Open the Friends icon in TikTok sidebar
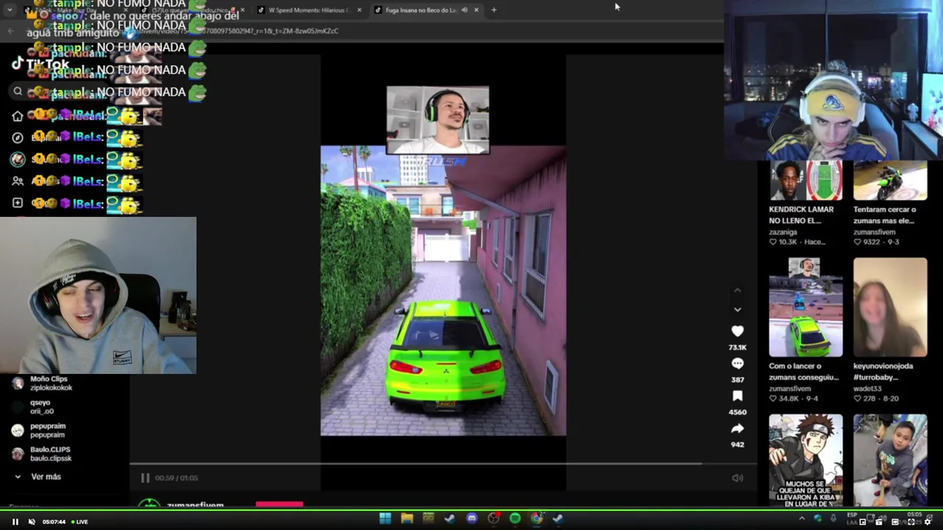 point(18,181)
